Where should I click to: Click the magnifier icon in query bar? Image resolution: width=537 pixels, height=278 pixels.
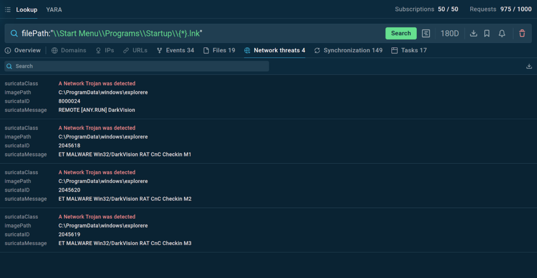pyautogui.click(x=14, y=34)
